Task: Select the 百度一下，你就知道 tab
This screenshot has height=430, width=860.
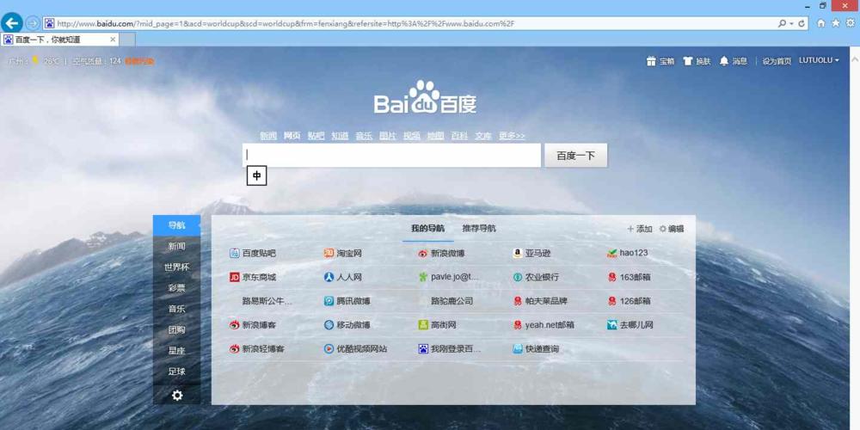Action: 60,40
